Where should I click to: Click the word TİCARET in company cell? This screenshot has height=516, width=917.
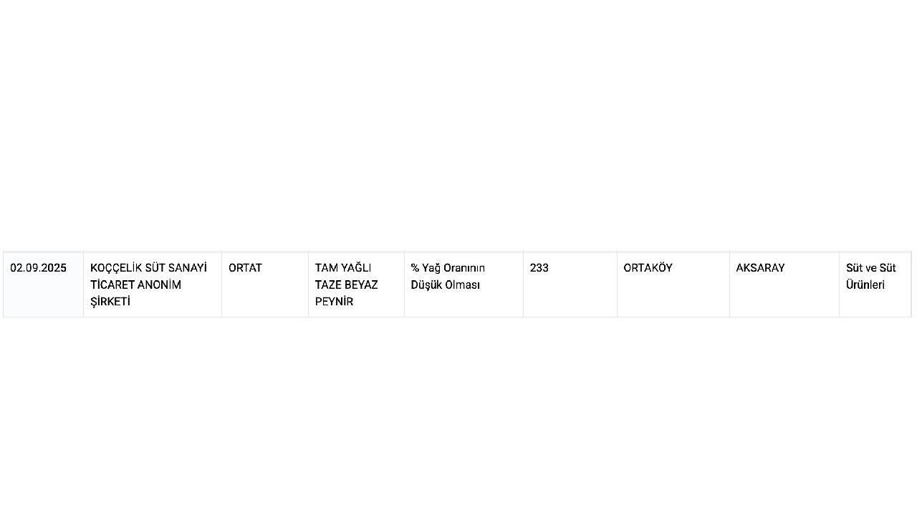coord(112,285)
